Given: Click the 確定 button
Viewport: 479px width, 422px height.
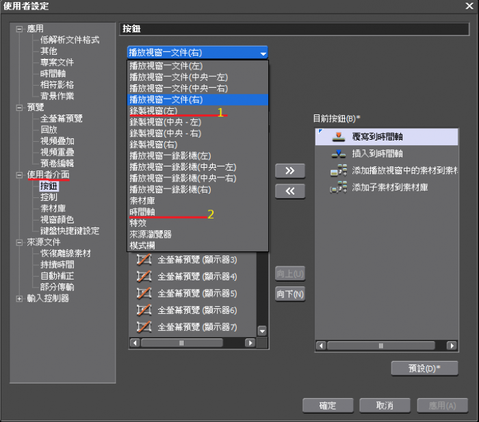Looking at the screenshot, I should (x=328, y=405).
